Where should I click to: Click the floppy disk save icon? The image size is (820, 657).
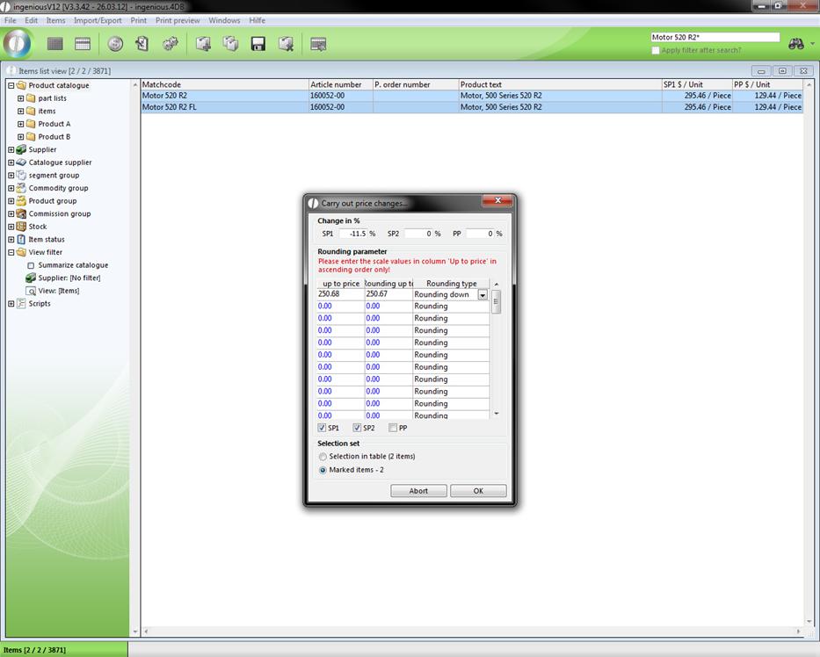pyautogui.click(x=258, y=43)
